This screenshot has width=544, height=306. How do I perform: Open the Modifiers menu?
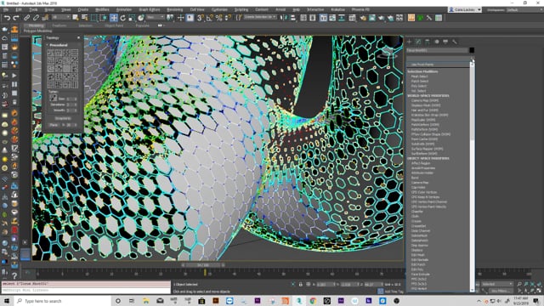click(x=102, y=9)
